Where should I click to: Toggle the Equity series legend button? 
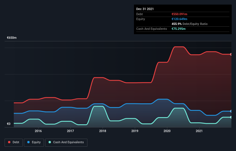[x=34, y=142]
